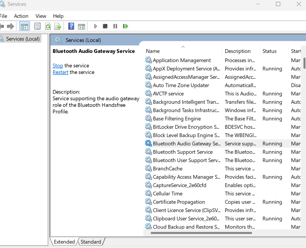The height and width of the screenshot is (248, 306).
Task: Click the 'Automaticall...' description cell
Action: 240,85
